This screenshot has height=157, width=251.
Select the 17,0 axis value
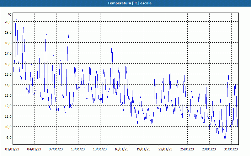8,53
